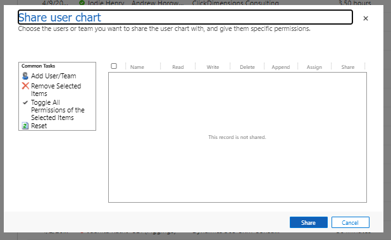
Task: Click Jodie Henry in the background grid
Action: (106, 3)
